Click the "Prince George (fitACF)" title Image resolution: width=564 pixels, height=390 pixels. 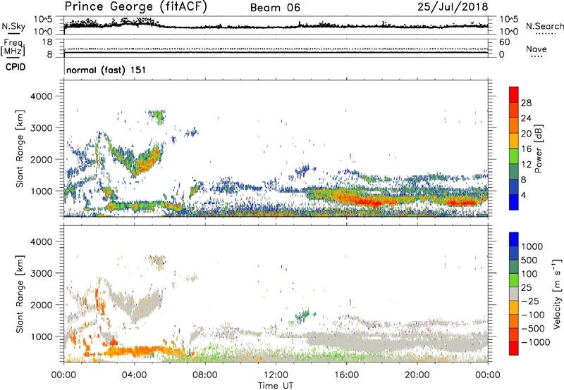tap(136, 7)
